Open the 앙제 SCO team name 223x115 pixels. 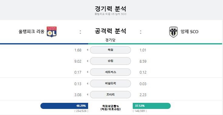pyautogui.click(x=189, y=32)
